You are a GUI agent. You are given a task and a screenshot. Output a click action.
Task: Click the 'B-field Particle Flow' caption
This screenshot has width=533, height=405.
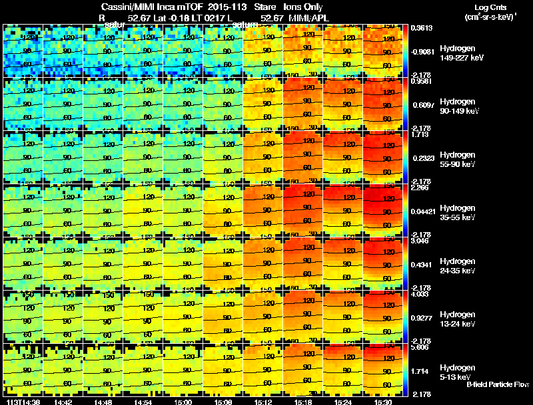498,384
